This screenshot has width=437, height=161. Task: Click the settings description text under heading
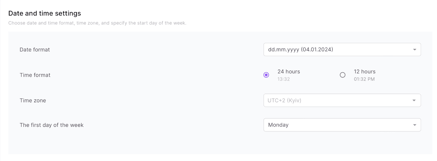pos(97,23)
